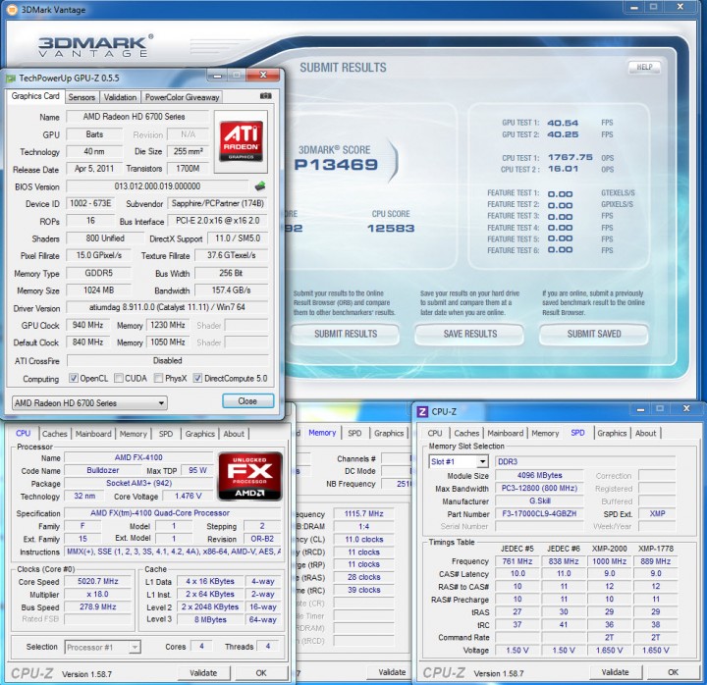Open Mainboard tab in left CPU-Z window
Image resolution: width=707 pixels, height=685 pixels.
pos(93,434)
